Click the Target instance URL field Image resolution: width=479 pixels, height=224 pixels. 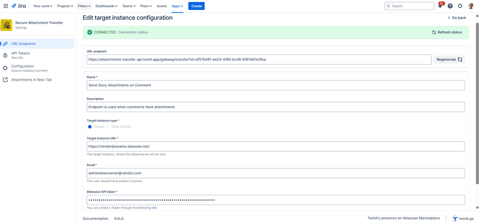(276, 147)
